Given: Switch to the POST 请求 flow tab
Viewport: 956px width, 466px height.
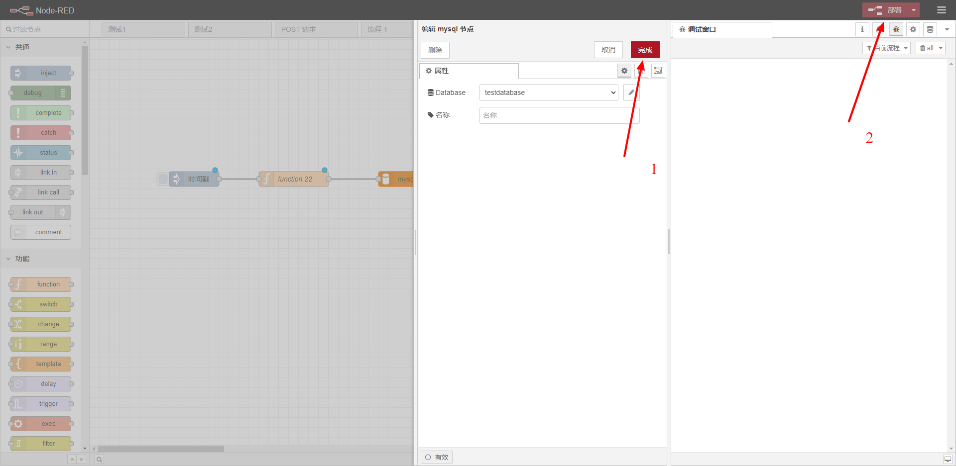Looking at the screenshot, I should point(316,29).
